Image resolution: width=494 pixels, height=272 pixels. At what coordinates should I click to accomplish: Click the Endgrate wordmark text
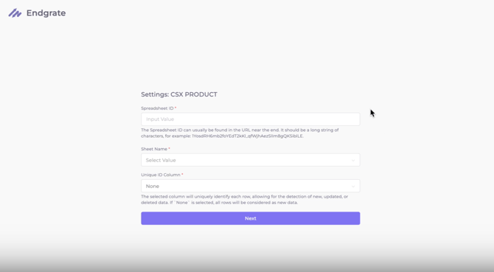tap(46, 13)
